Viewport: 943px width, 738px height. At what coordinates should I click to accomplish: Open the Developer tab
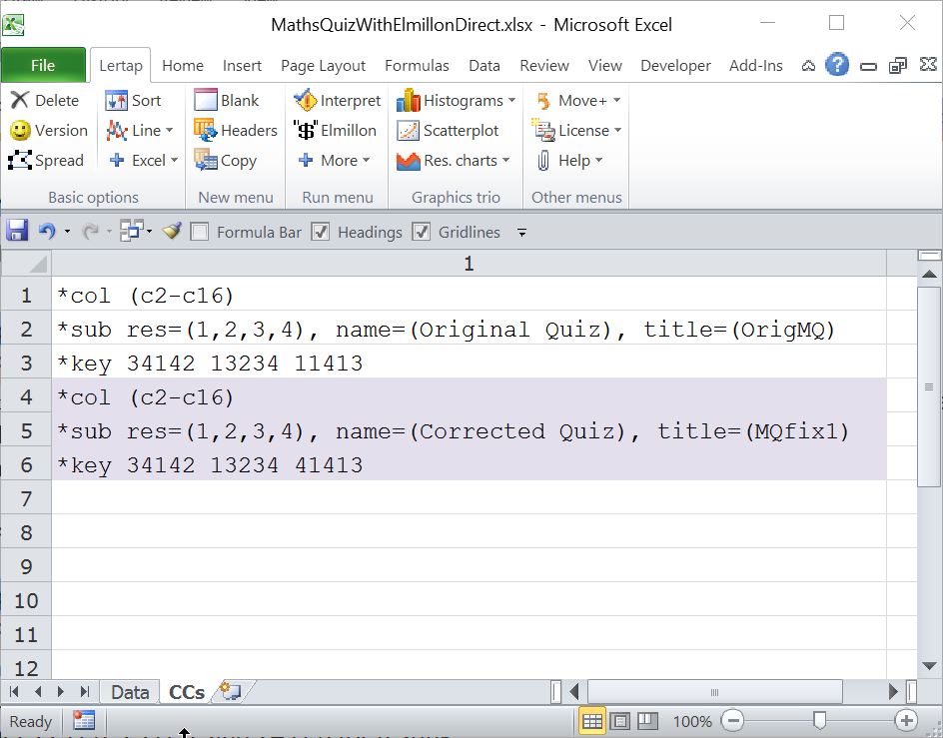coord(675,66)
